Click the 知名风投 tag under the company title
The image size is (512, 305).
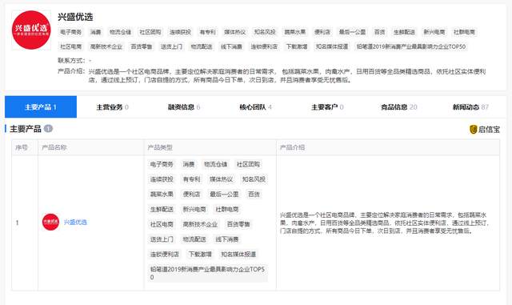[x=265, y=32]
